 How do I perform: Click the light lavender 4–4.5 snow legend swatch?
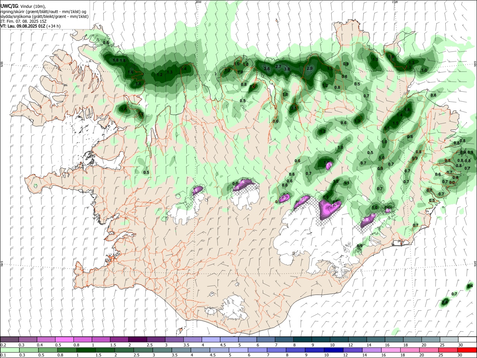(210, 340)
